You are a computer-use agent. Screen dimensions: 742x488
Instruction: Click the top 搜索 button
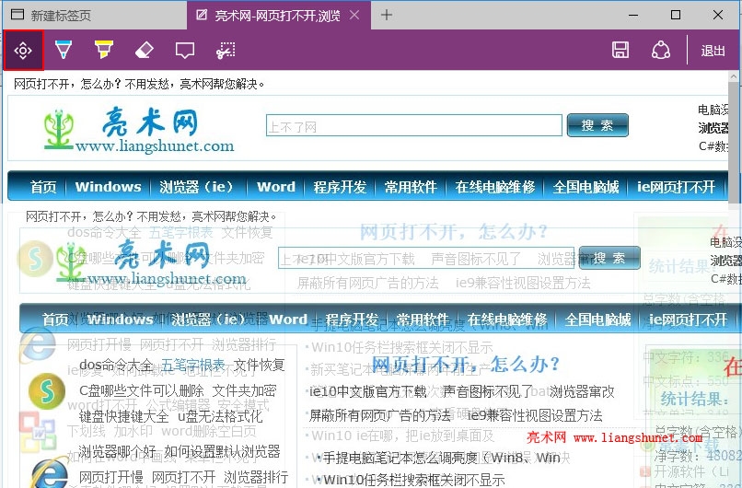pyautogui.click(x=597, y=125)
